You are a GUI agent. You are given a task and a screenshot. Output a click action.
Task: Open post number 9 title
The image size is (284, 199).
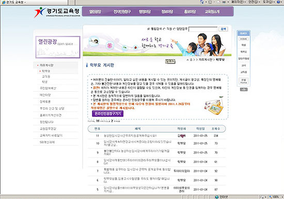click(136, 153)
